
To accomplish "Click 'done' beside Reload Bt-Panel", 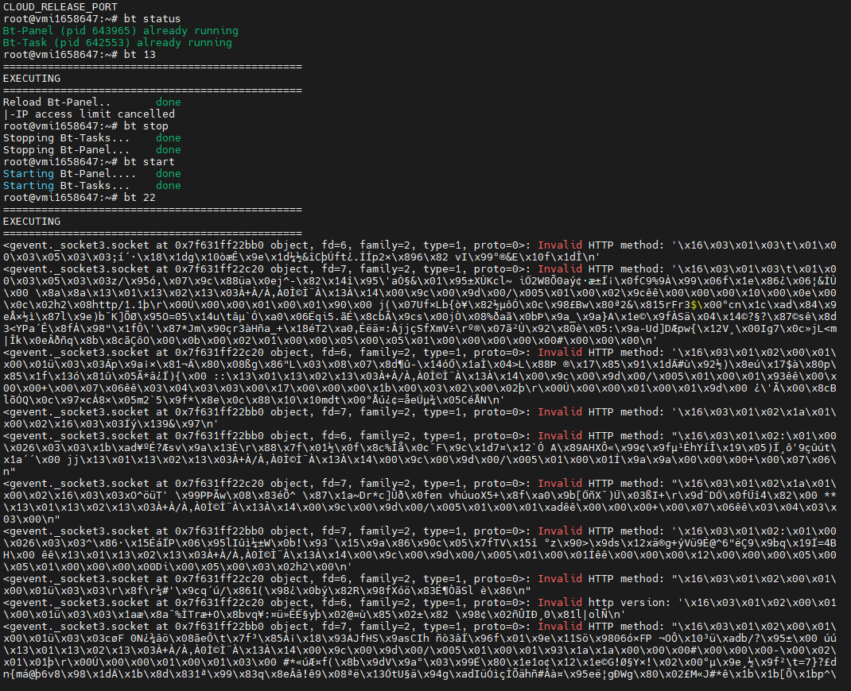I will [x=169, y=102].
